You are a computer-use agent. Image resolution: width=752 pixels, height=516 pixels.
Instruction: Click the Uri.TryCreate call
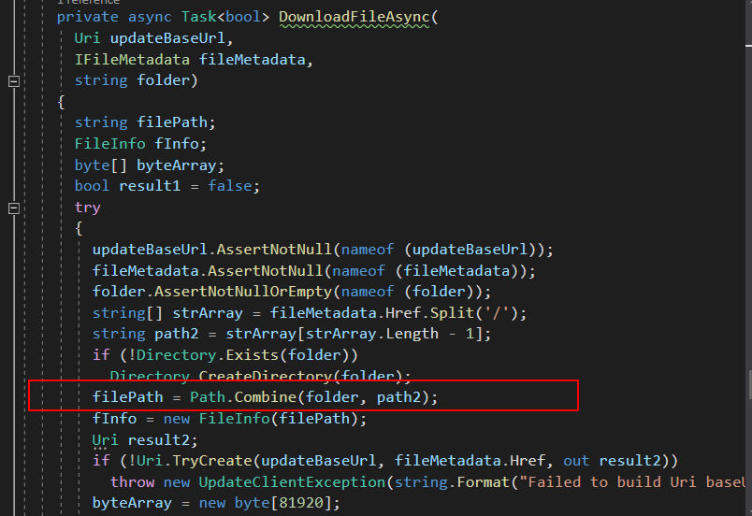[x=195, y=461]
